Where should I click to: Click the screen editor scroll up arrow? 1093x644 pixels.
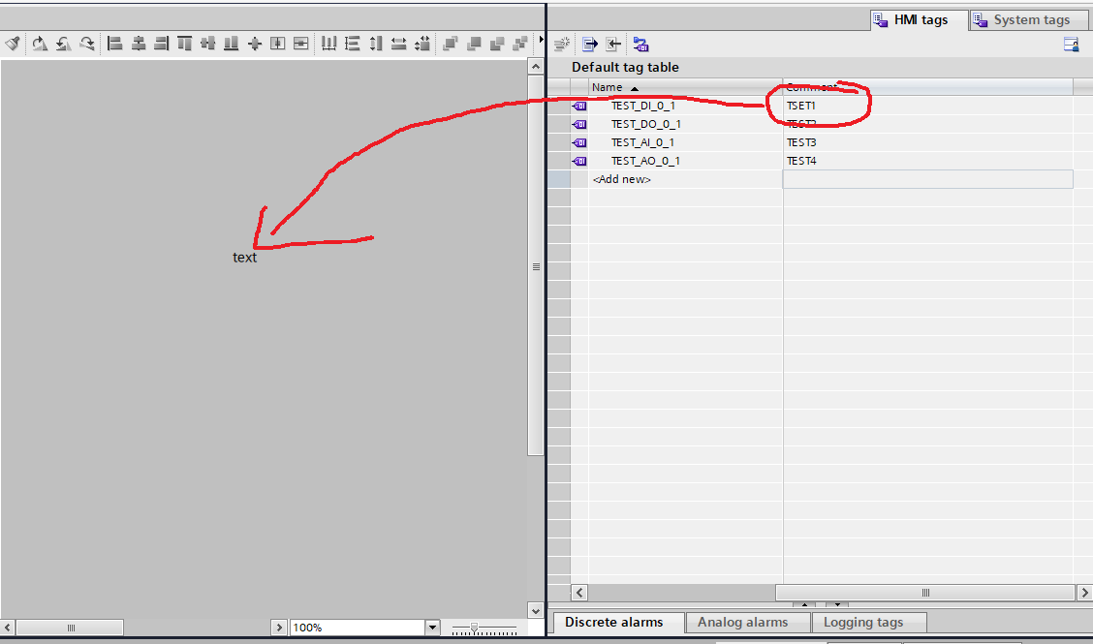[535, 67]
